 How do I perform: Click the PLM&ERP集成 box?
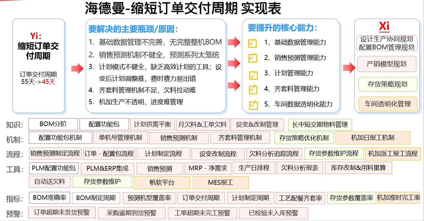(x=107, y=169)
